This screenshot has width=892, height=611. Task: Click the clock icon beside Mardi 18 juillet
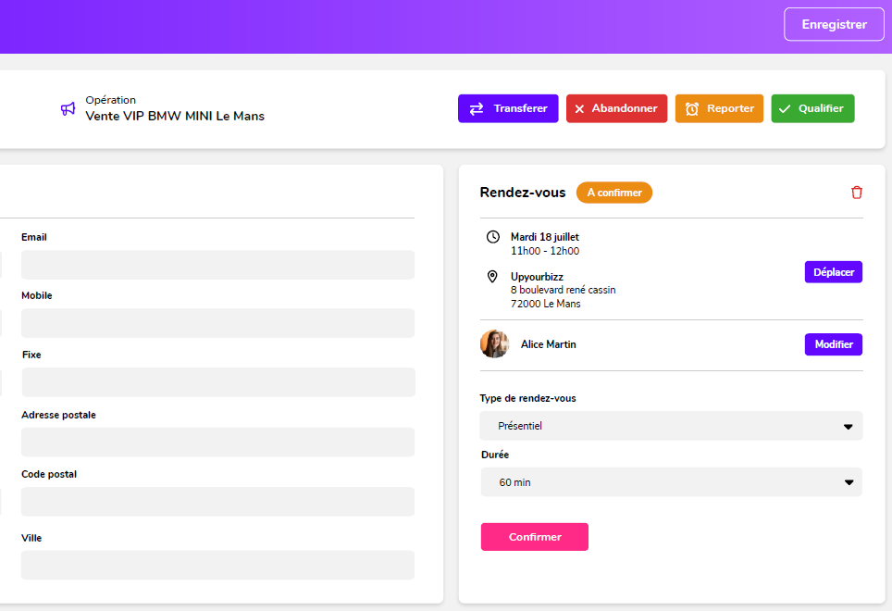pyautogui.click(x=492, y=237)
